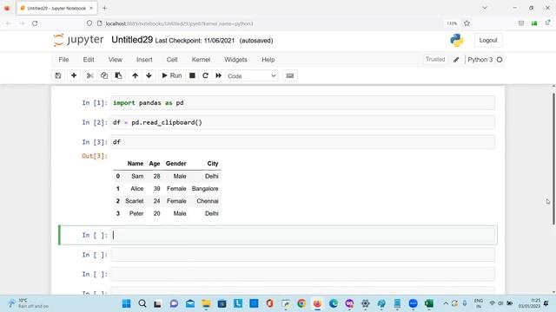Click the Chennai cell

208,201
